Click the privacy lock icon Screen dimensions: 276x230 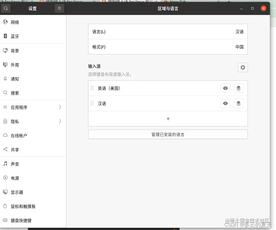tap(5, 121)
